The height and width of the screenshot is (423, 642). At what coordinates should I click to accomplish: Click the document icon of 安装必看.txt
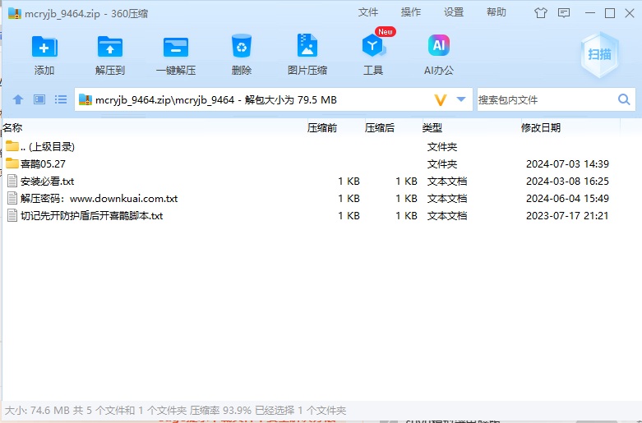tap(12, 181)
